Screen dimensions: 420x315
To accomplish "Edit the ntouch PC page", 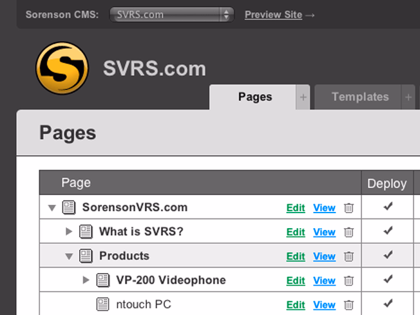I will [296, 305].
